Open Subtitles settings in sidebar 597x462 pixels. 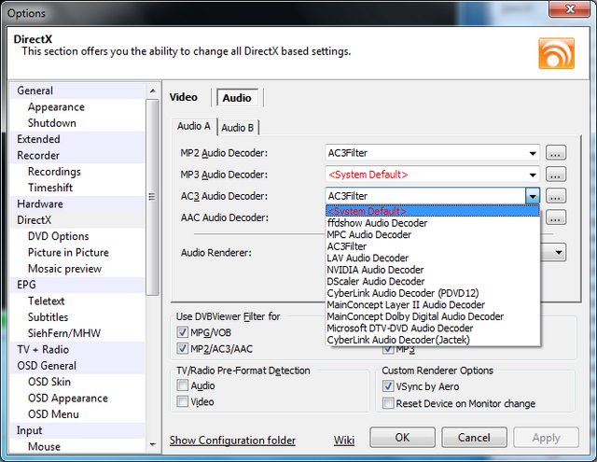[77, 317]
